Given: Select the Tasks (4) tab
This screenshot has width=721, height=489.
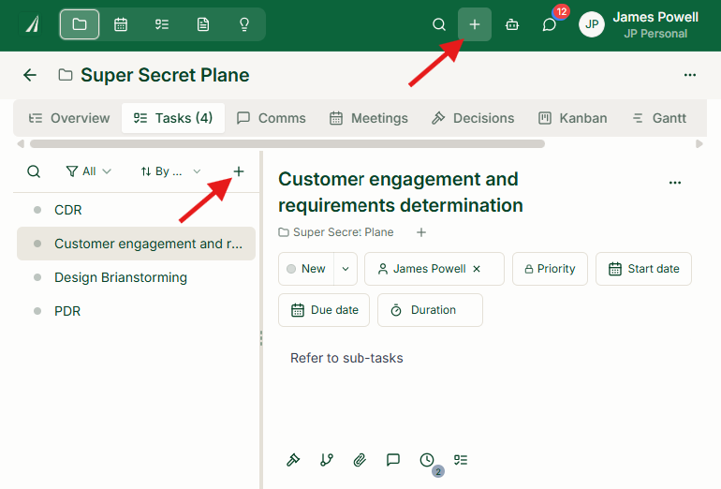Looking at the screenshot, I should tap(173, 118).
